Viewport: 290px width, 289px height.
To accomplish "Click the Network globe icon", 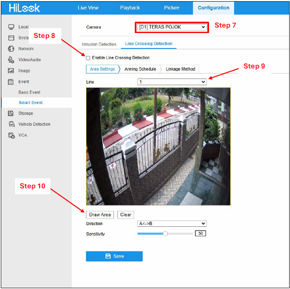I will coord(11,49).
